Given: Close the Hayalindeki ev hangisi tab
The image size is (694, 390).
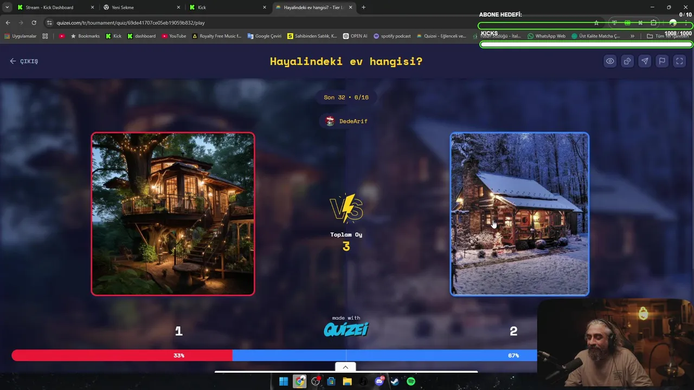Looking at the screenshot, I should pyautogui.click(x=350, y=8).
